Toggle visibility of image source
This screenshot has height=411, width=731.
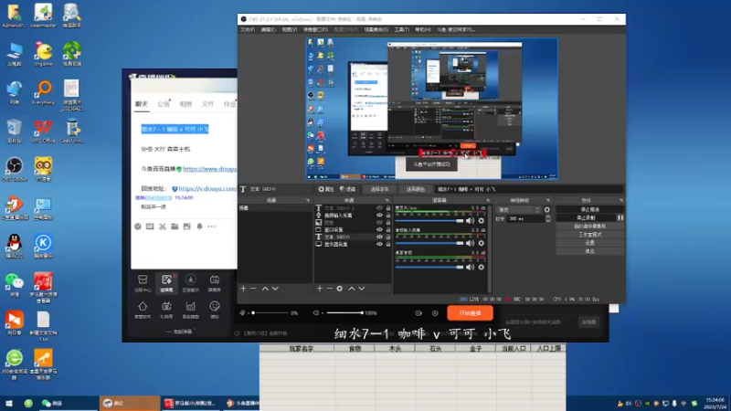coord(379,222)
